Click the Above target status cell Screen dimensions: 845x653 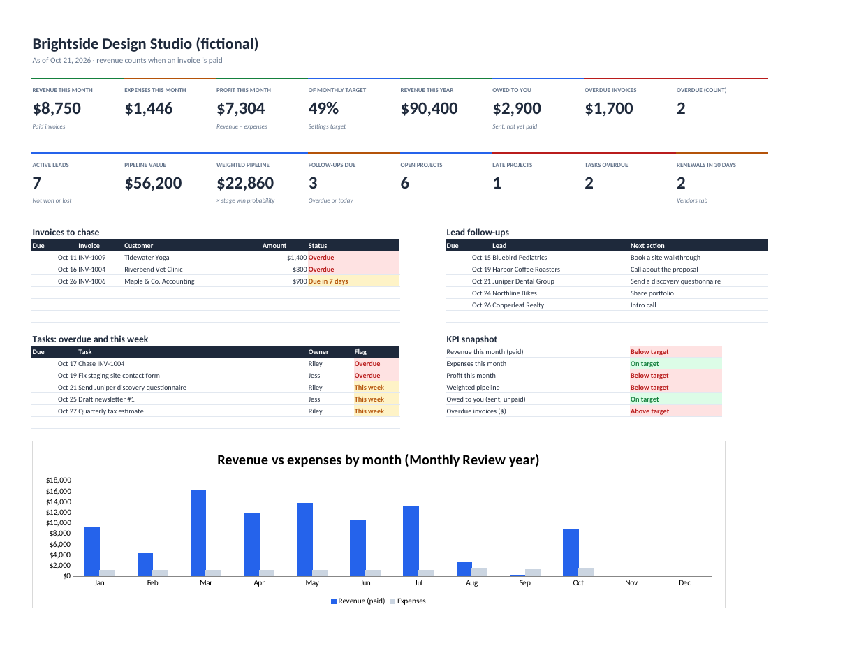coord(675,411)
